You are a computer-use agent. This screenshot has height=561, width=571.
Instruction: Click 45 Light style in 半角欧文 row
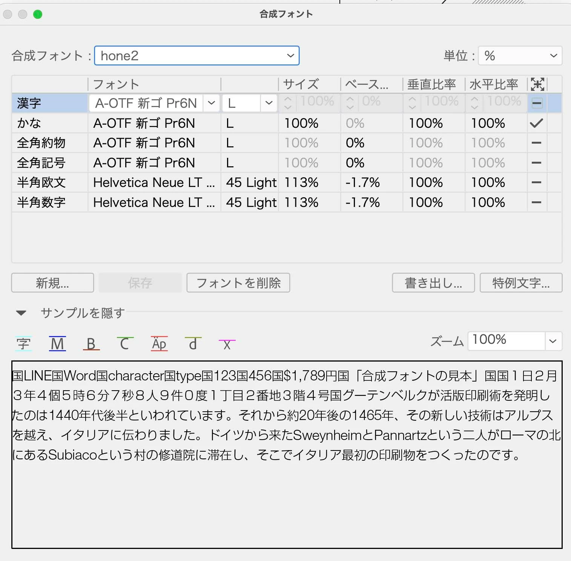[251, 182]
